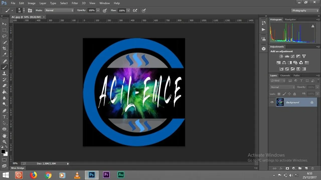This screenshot has height=180, width=321.
Task: Switch to the Navigator tab
Action: pos(290,19)
